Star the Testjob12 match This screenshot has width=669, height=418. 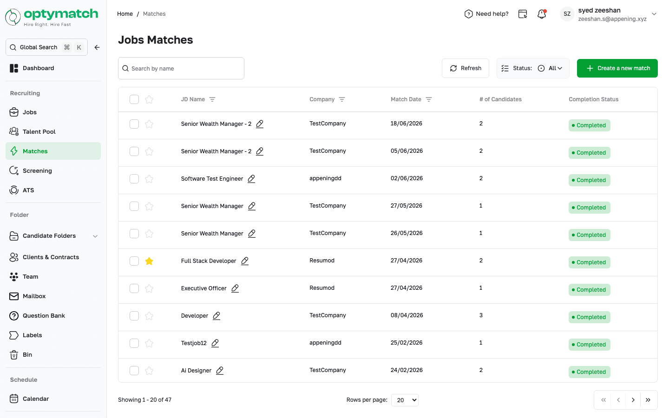149,343
